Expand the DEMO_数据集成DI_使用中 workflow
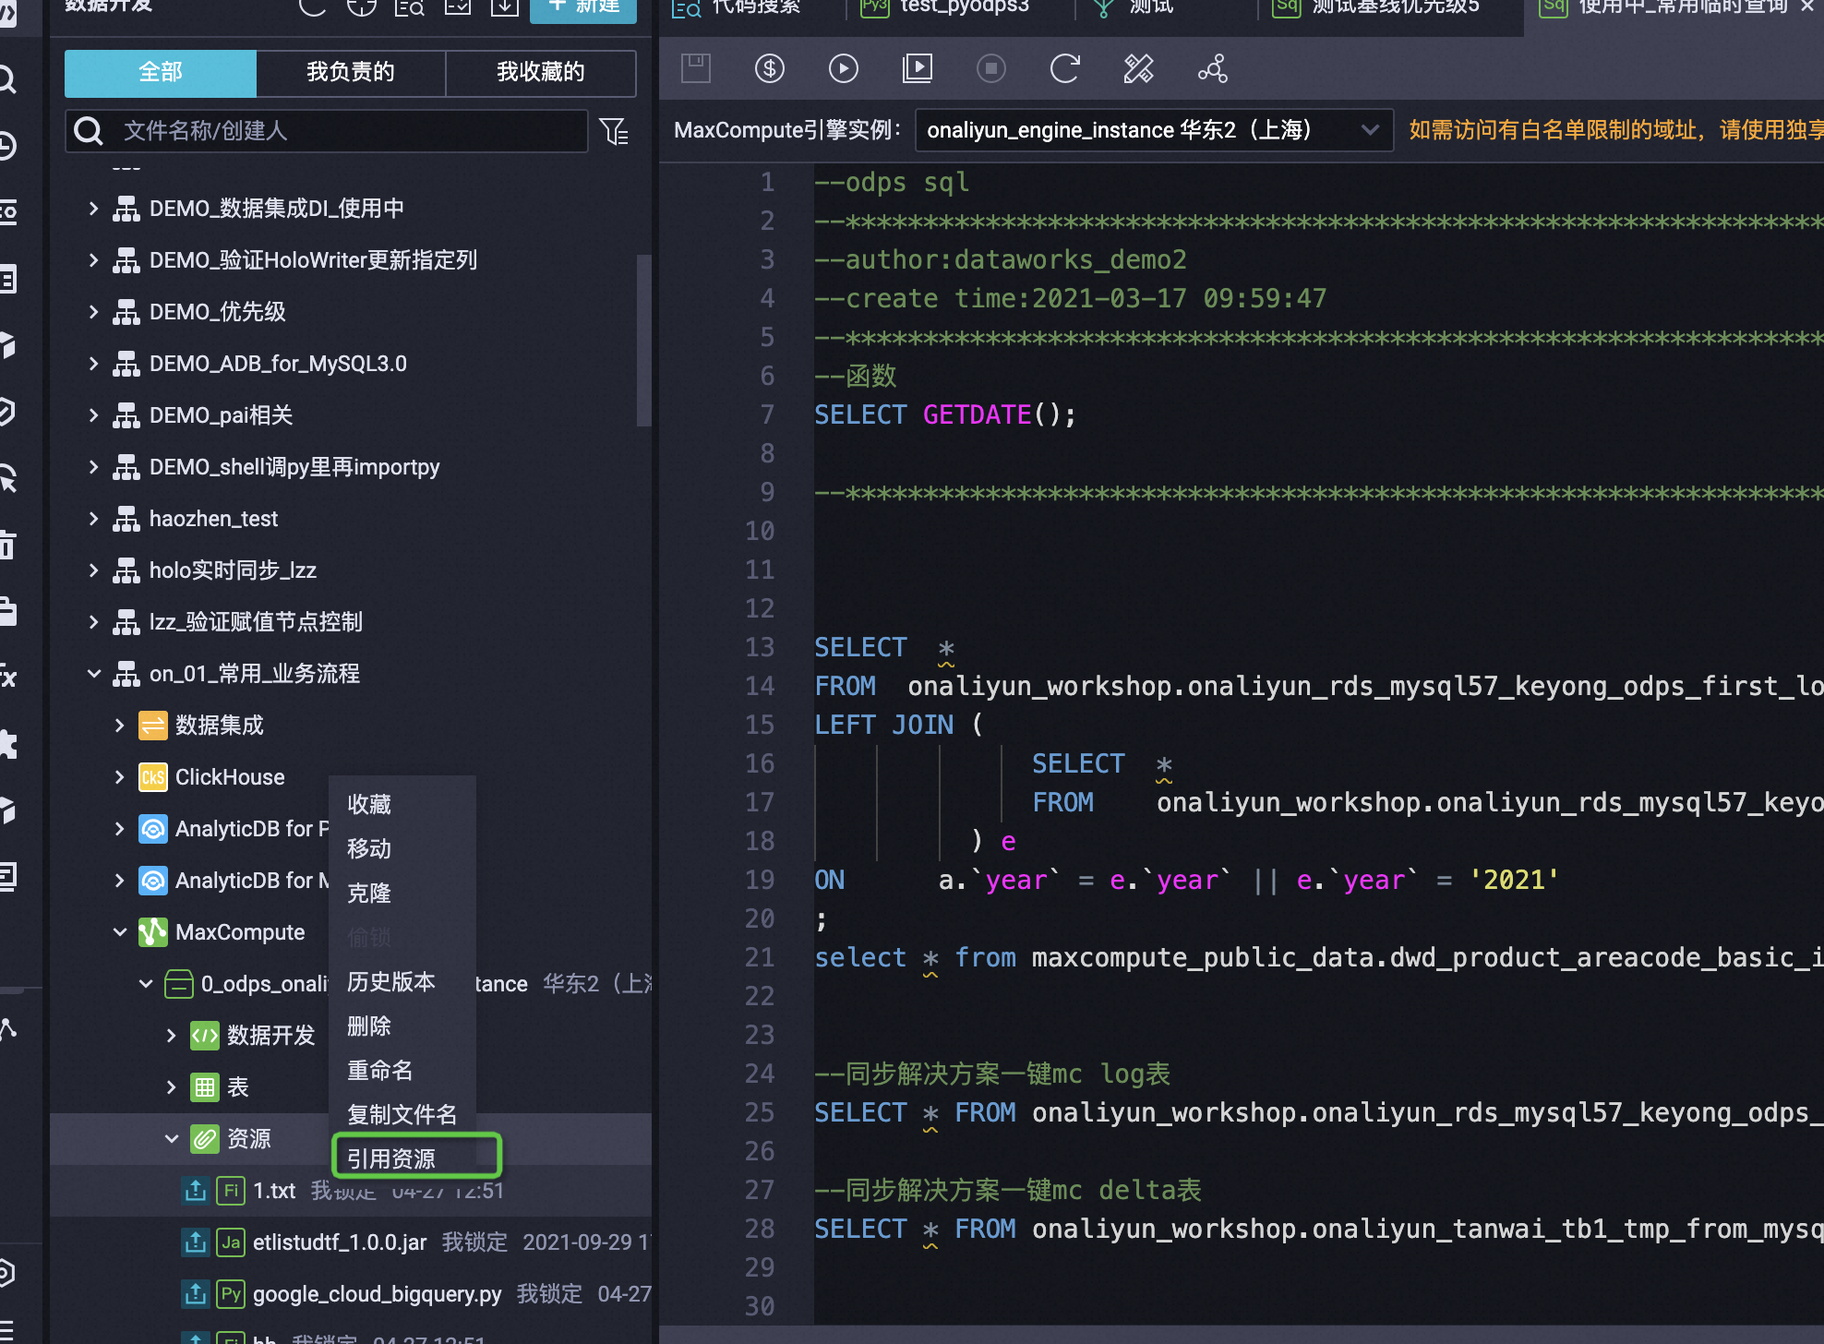 pyautogui.click(x=93, y=209)
